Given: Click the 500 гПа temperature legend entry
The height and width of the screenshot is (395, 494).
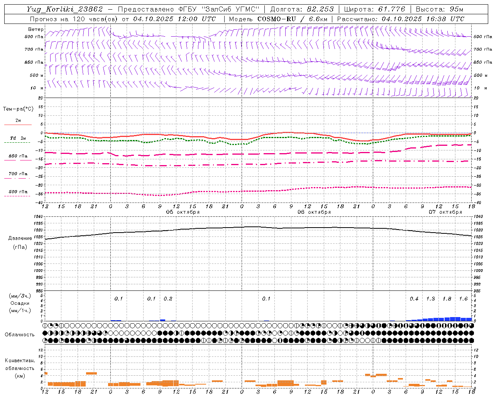Looking at the screenshot, I should tap(18, 192).
